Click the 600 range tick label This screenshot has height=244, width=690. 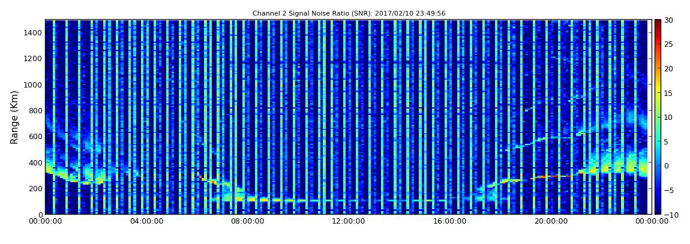tap(35, 136)
